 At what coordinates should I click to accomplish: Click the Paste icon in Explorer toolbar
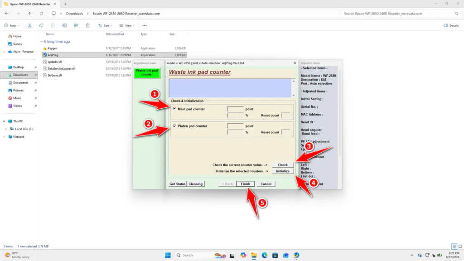coord(53,25)
